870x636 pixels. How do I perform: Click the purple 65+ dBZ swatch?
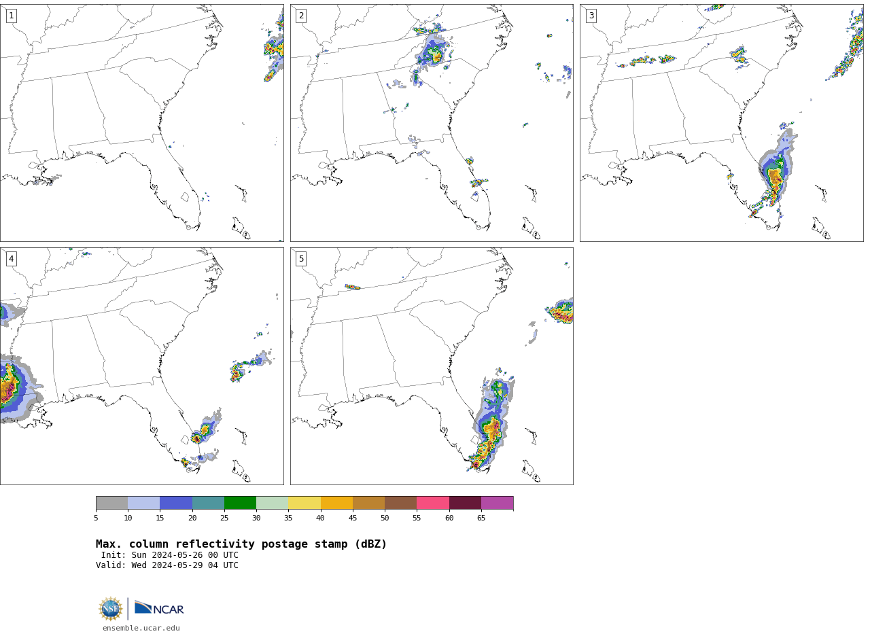tap(497, 503)
